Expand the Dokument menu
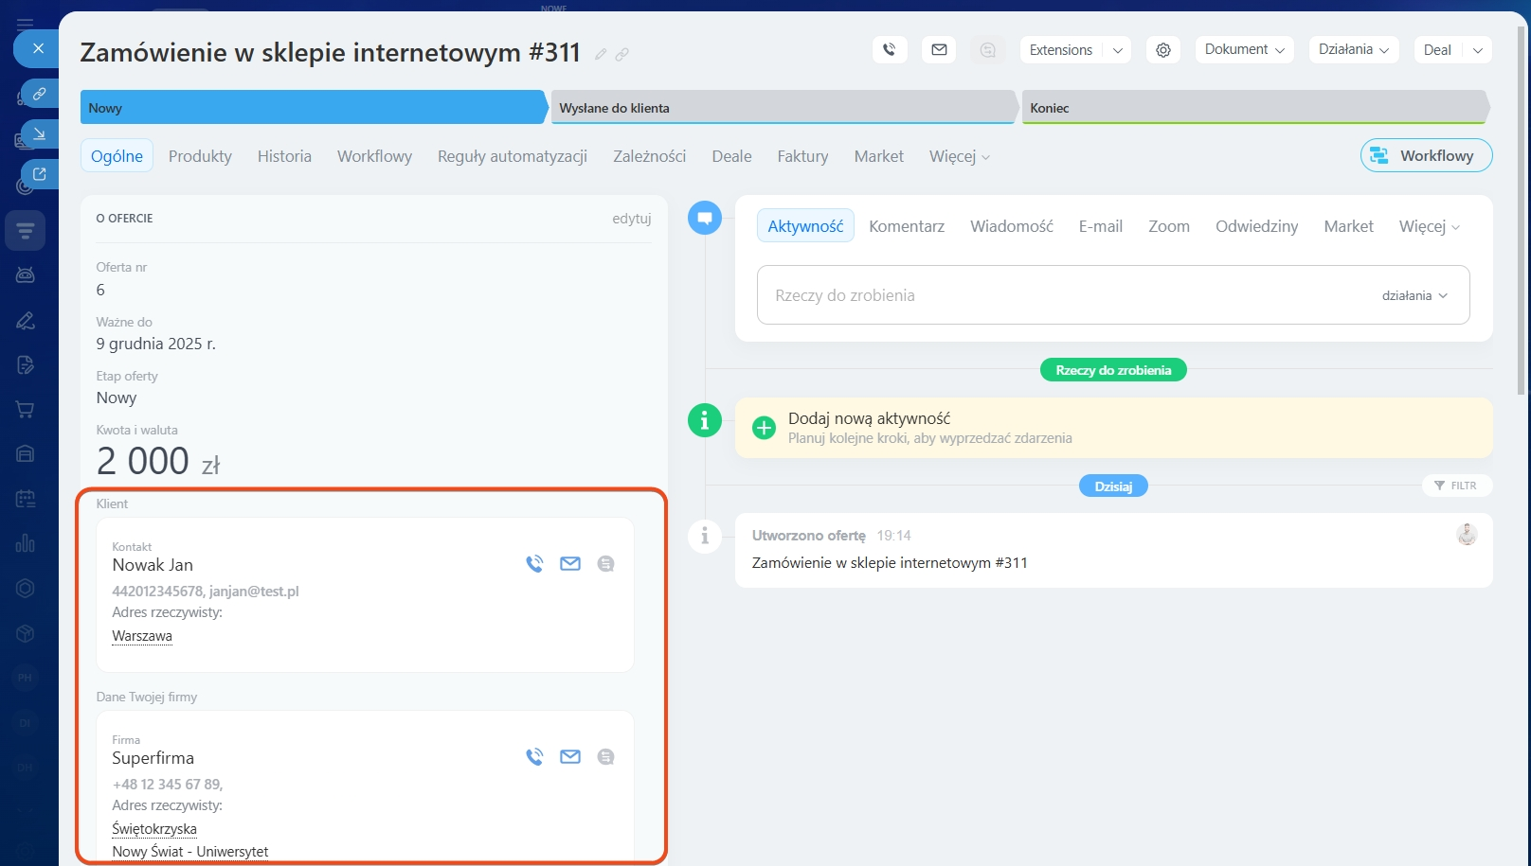1531x866 pixels. click(1244, 50)
